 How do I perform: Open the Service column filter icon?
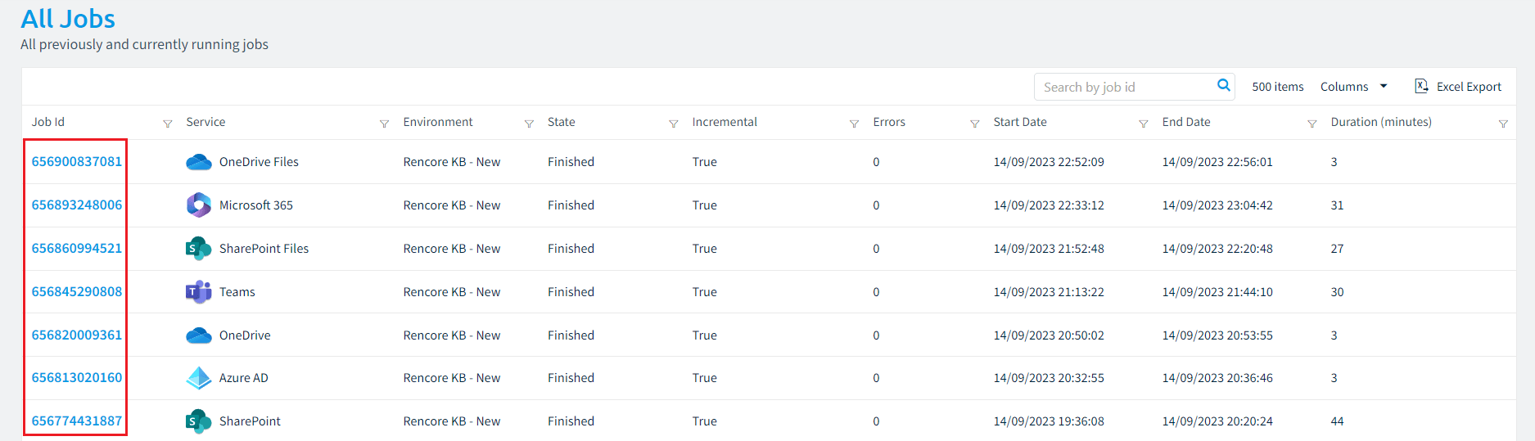coord(384,124)
